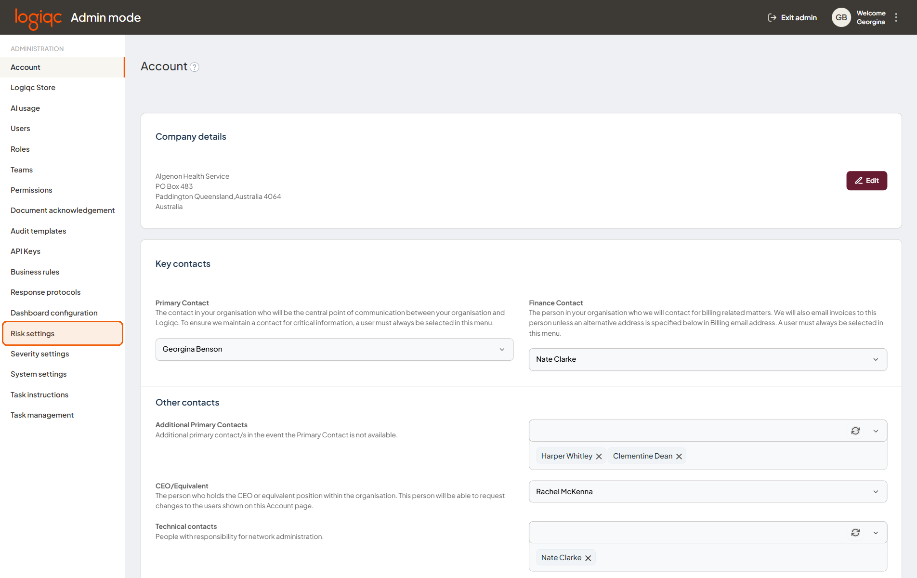Click the 'Welcome Georgina' text

[871, 17]
